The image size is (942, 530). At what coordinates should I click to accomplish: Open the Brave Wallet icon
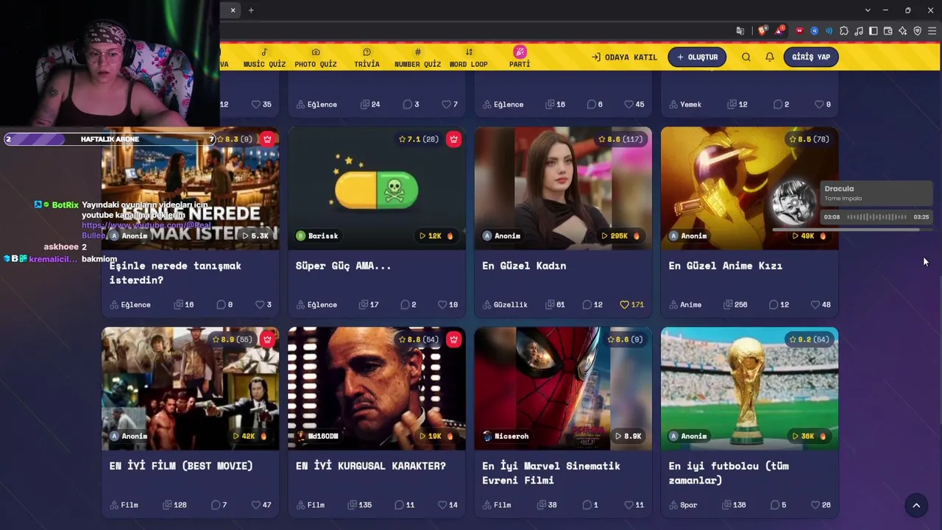point(888,31)
